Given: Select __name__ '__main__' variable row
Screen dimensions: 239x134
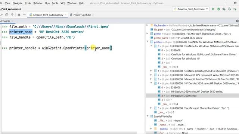Looking at the screenshot, I should pyautogui.click(x=193, y=125).
